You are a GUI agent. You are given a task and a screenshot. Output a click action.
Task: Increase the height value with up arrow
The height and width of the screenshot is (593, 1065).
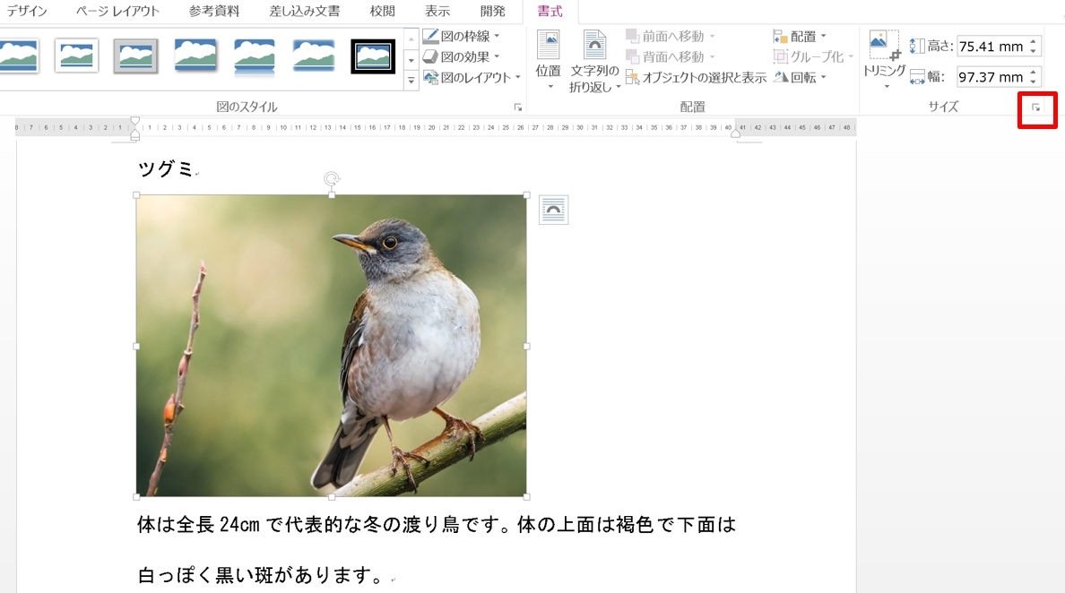pyautogui.click(x=1034, y=41)
